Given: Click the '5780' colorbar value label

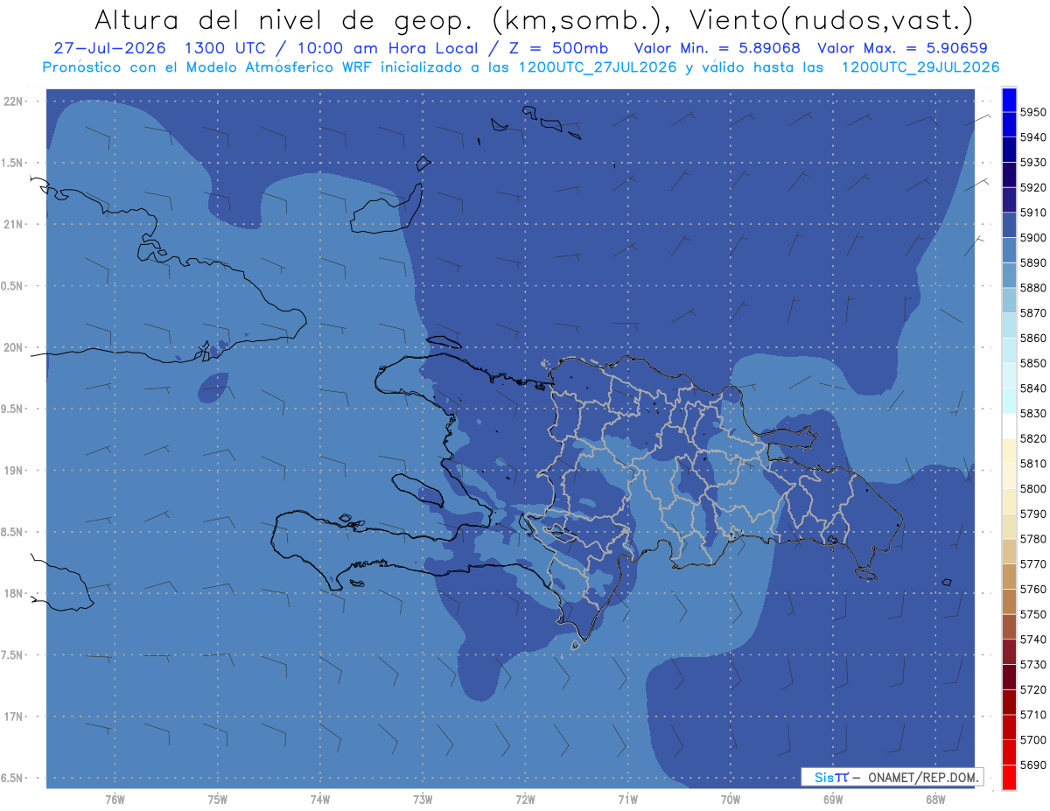Looking at the screenshot, I should (1033, 539).
